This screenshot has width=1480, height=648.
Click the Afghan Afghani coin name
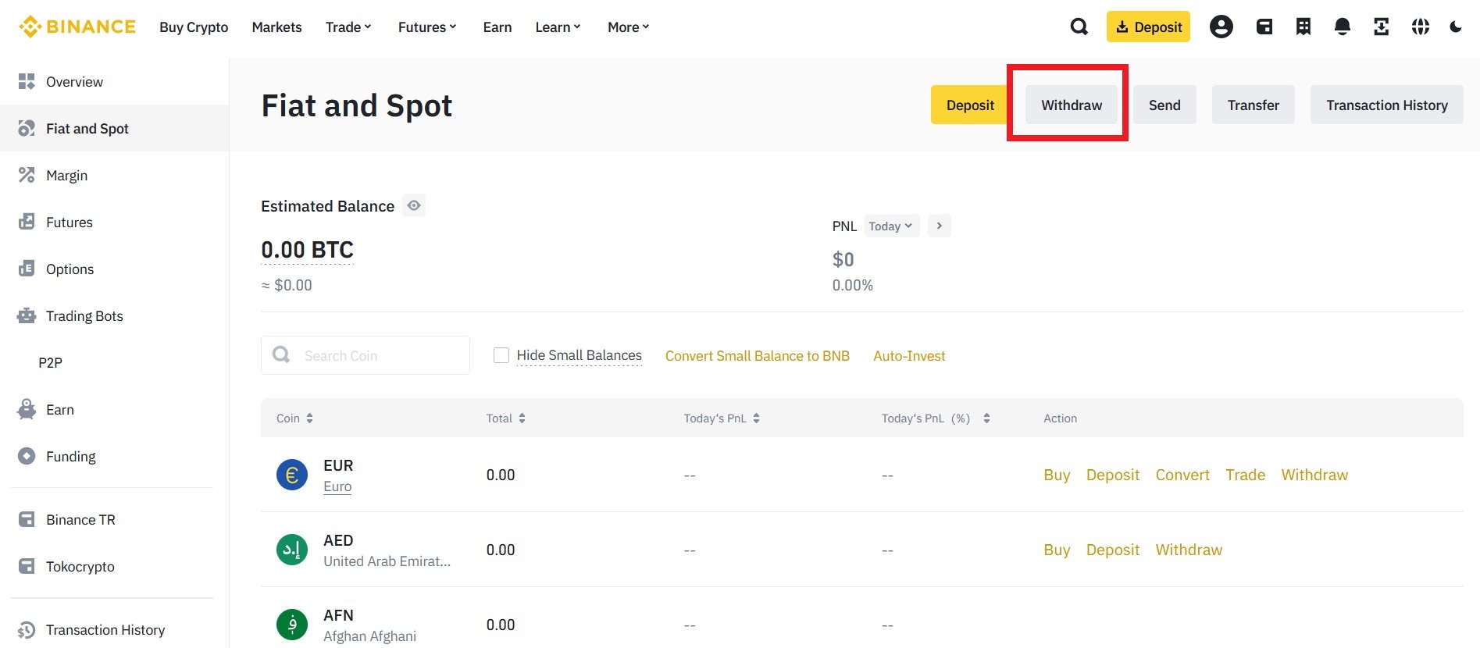(x=369, y=636)
